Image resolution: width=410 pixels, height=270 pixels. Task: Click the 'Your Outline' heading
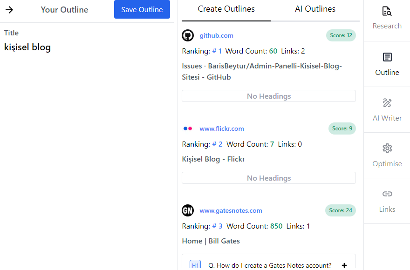[x=65, y=10]
